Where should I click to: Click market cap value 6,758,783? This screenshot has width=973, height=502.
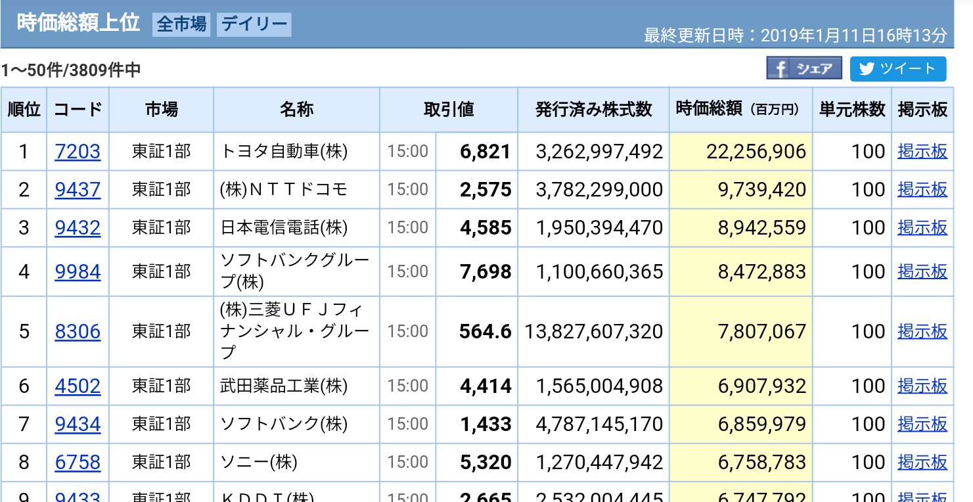coord(762,463)
